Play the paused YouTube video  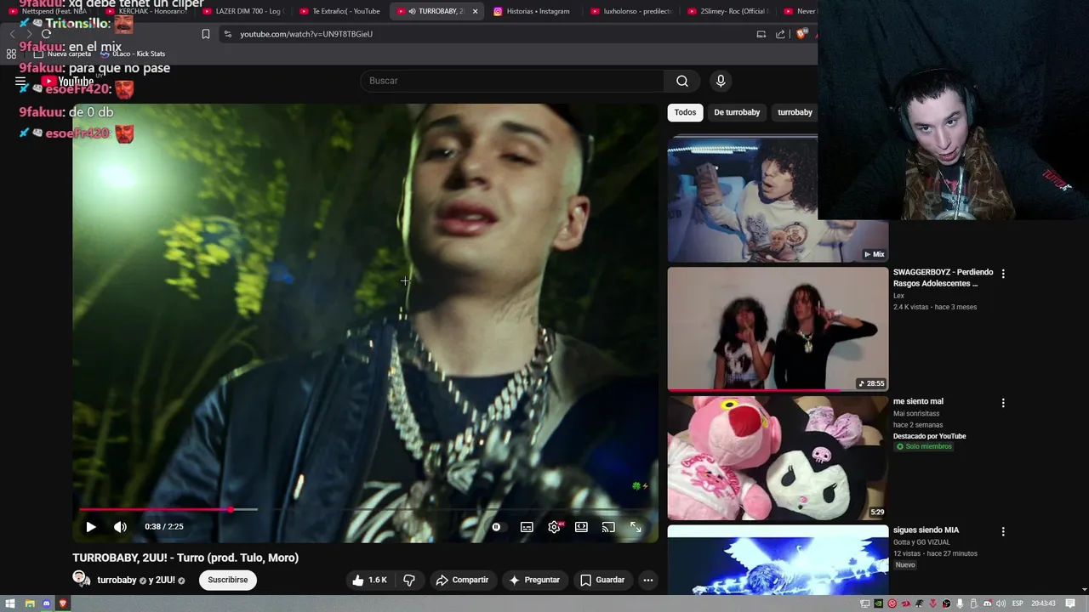click(91, 527)
